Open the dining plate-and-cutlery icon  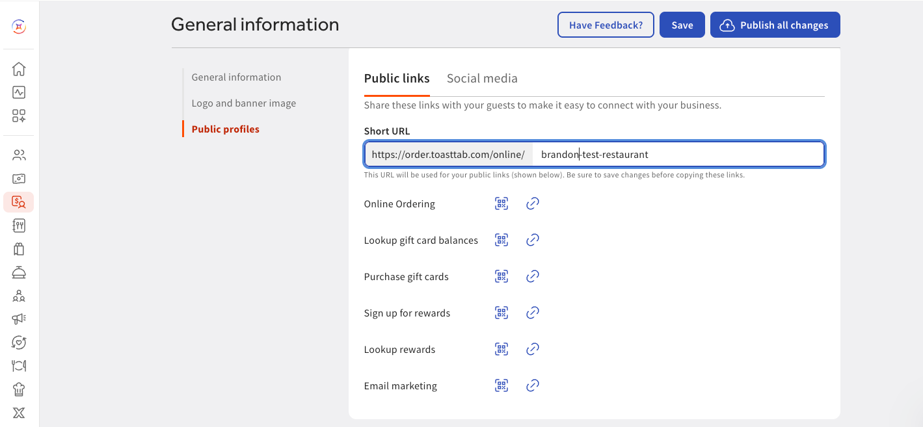click(19, 366)
